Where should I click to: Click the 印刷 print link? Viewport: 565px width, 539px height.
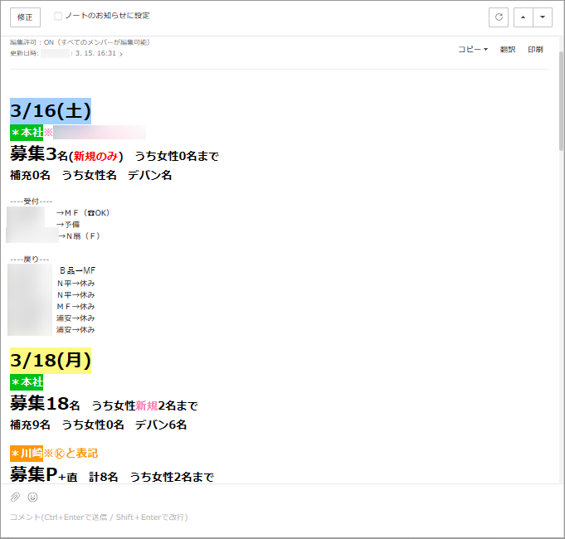tap(535, 50)
